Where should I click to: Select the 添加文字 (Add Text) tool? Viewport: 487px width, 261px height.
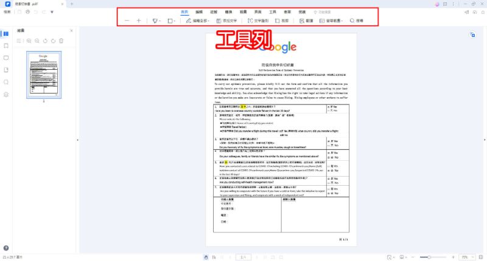coord(226,21)
